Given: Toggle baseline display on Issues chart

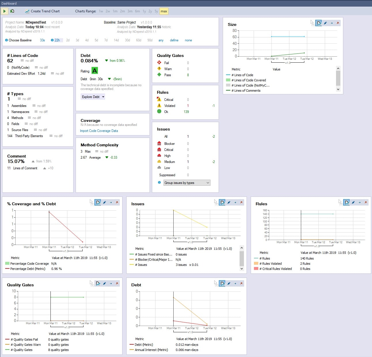Looking at the screenshot, I should [222, 202].
